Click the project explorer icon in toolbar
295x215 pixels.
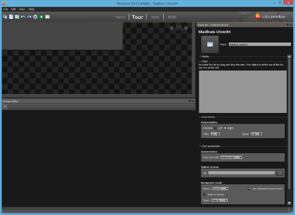(5, 17)
